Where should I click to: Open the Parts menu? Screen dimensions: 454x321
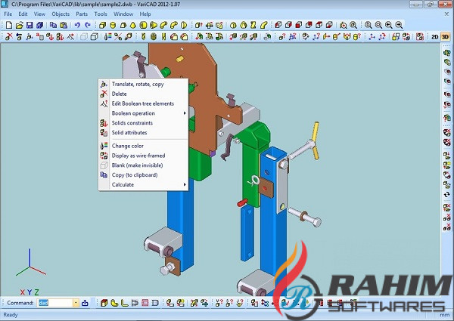tap(82, 14)
